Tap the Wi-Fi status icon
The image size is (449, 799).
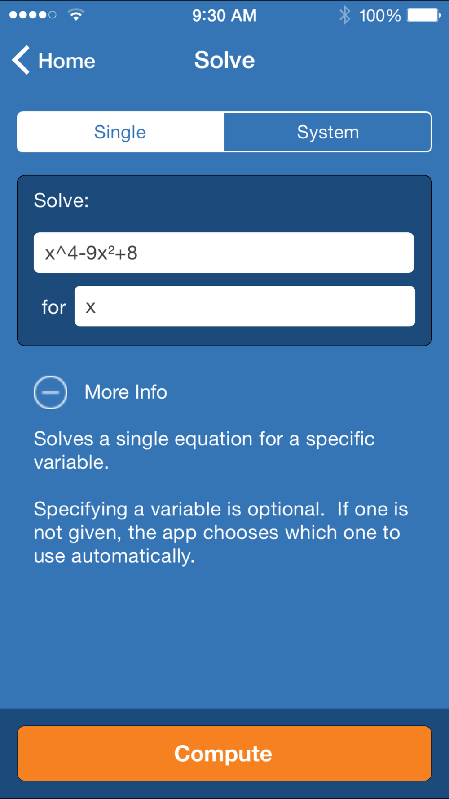(76, 15)
